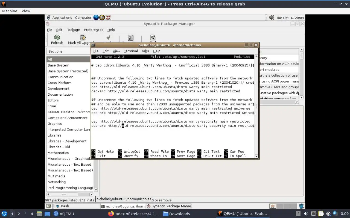Click the Refresh icon in Synaptic toolbar

pos(57,37)
